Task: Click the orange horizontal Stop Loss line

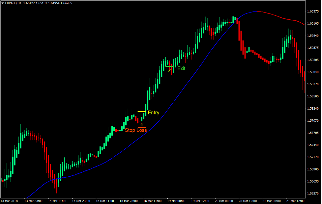Action: point(142,127)
